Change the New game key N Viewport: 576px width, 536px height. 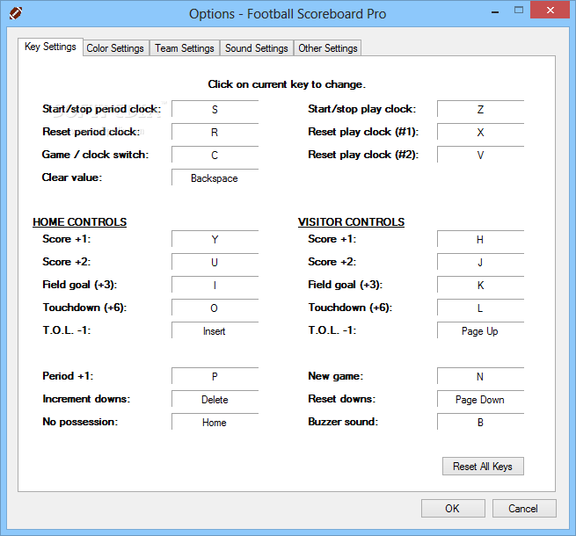[480, 376]
